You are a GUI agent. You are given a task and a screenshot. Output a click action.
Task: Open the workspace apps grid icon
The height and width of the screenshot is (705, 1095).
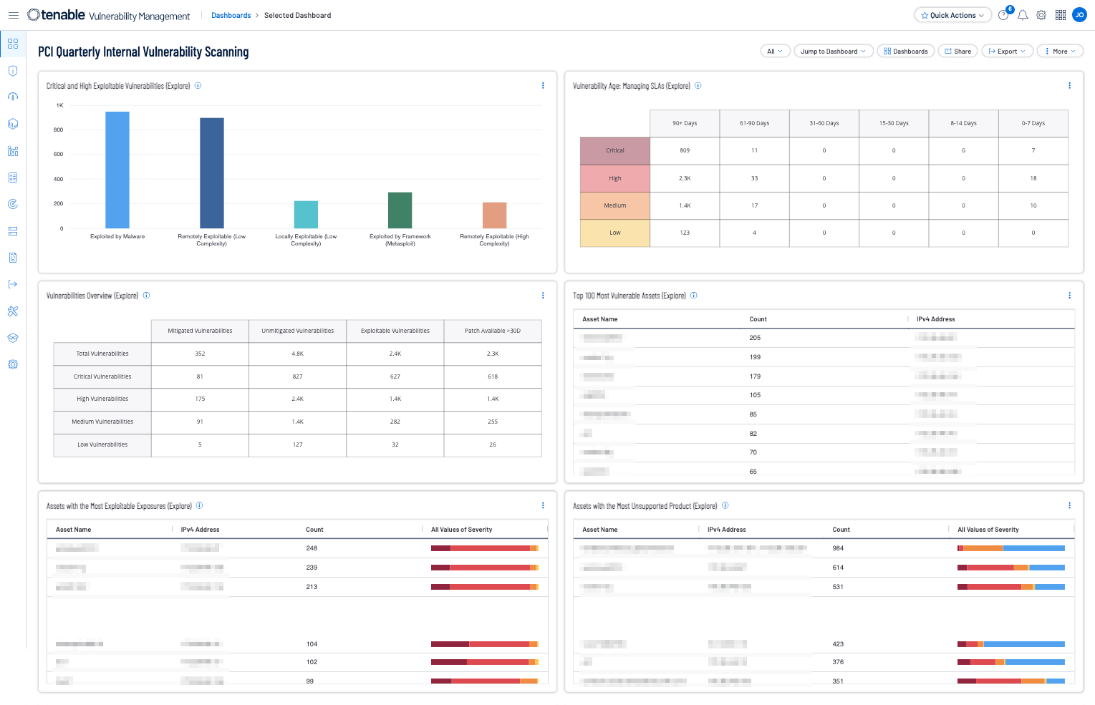point(1061,15)
